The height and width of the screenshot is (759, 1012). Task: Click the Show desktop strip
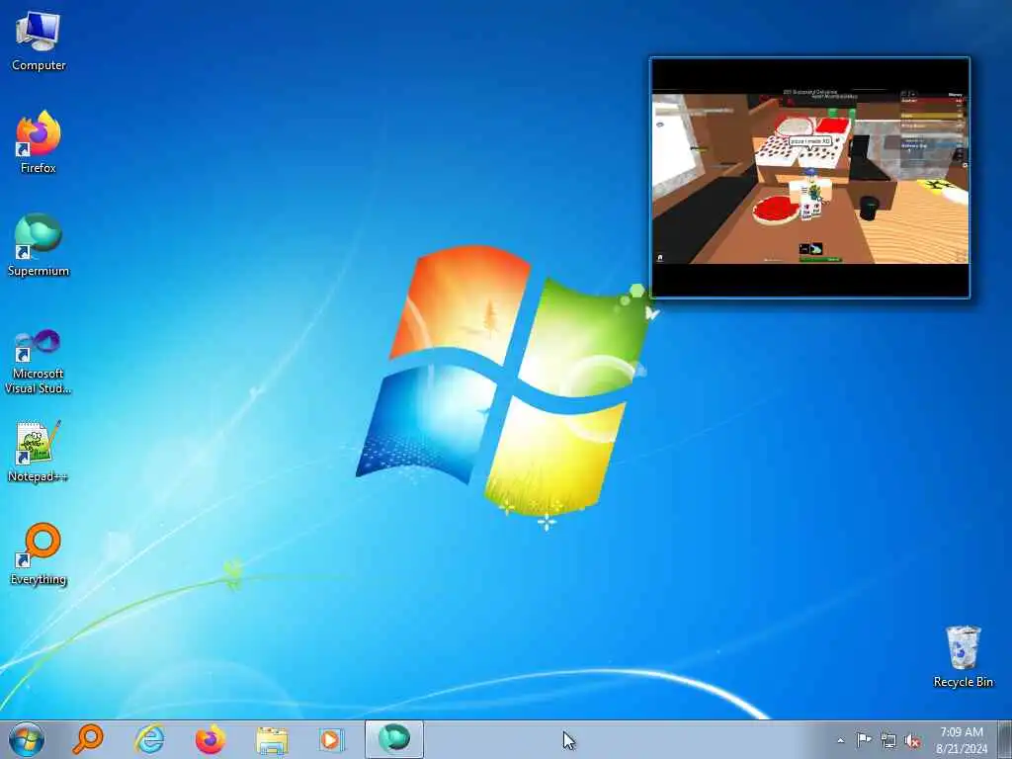1005,739
